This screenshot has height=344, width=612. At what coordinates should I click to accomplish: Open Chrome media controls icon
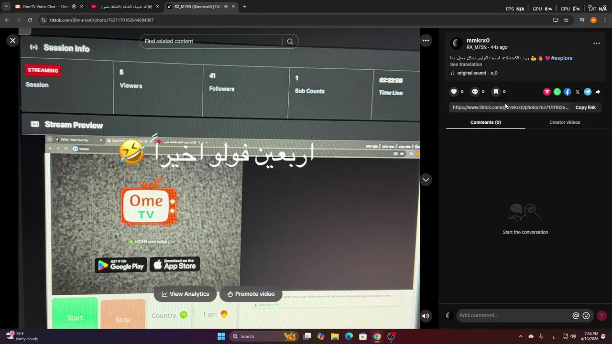coord(582,20)
